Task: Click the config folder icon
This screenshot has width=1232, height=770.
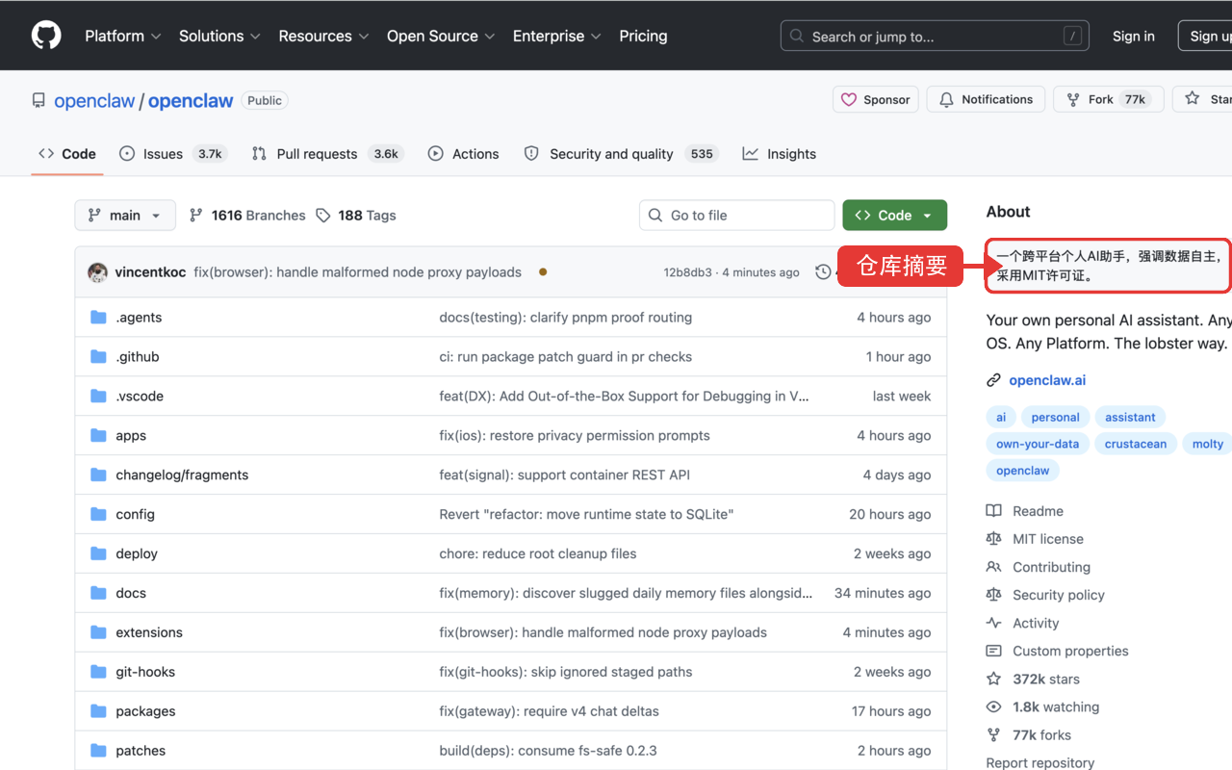Action: tap(98, 515)
